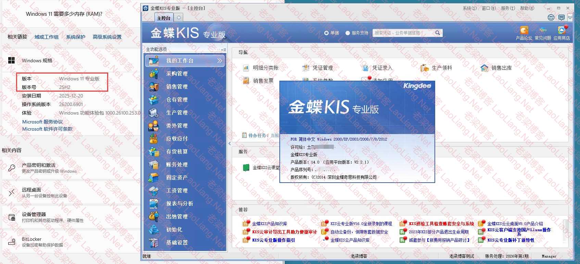
Task: Click the smiley face feedback icon
Action: coord(551,17)
